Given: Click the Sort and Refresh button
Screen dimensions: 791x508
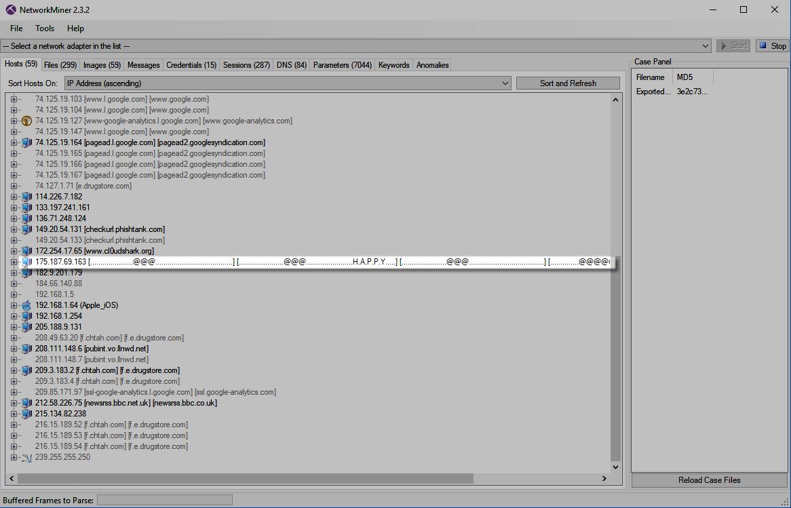Looking at the screenshot, I should coord(568,83).
